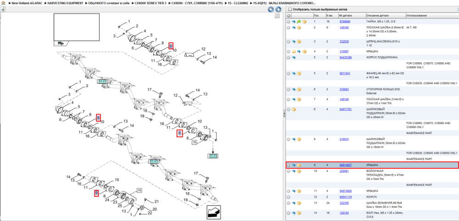The width and height of the screenshot is (459, 221).
Task: Go to the catalog home icon
Action: point(3,3)
